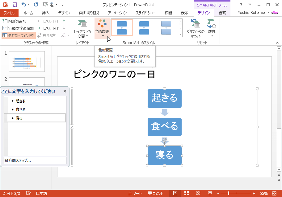Open Customize Quick Access Toolbar arrow
Viewport: 282px width, 197px height.
pos(62,5)
